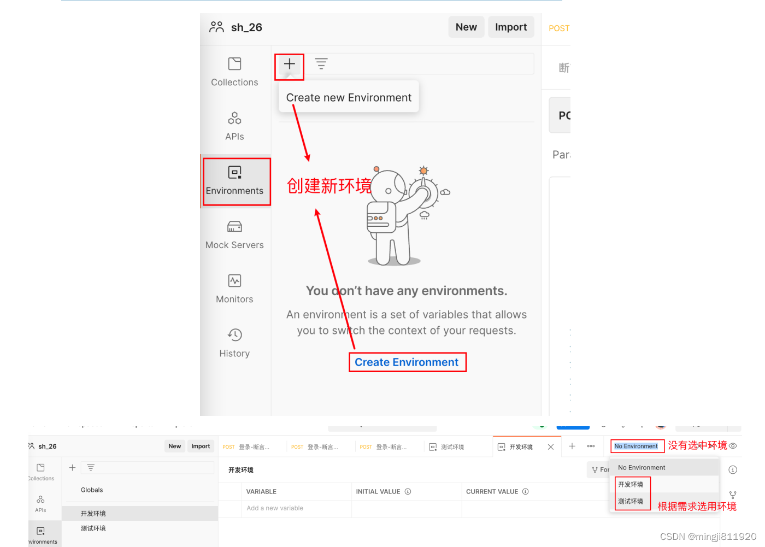Click the sh_26 workspace name in the lower screenshot
Screen dimensions: 765x547
[48, 446]
